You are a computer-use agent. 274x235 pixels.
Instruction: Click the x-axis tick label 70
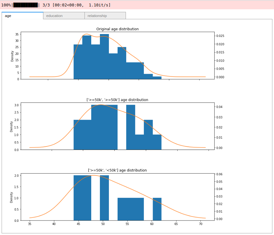click(x=200, y=224)
